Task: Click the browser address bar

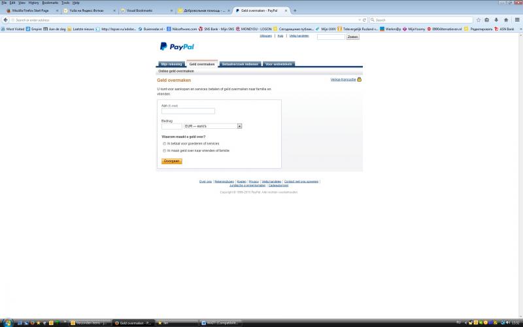Action: click(x=185, y=20)
